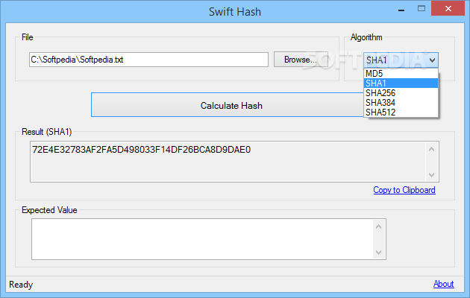Screen dimensions: 470x298
Task: Focus the file path input field
Action: point(148,60)
